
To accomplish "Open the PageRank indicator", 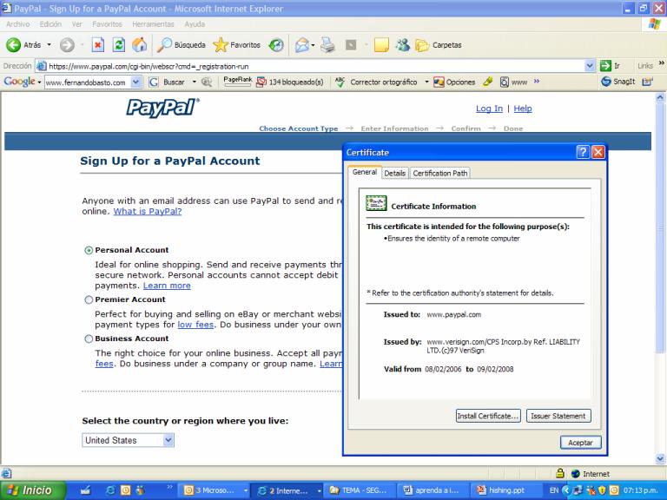I will click(237, 82).
